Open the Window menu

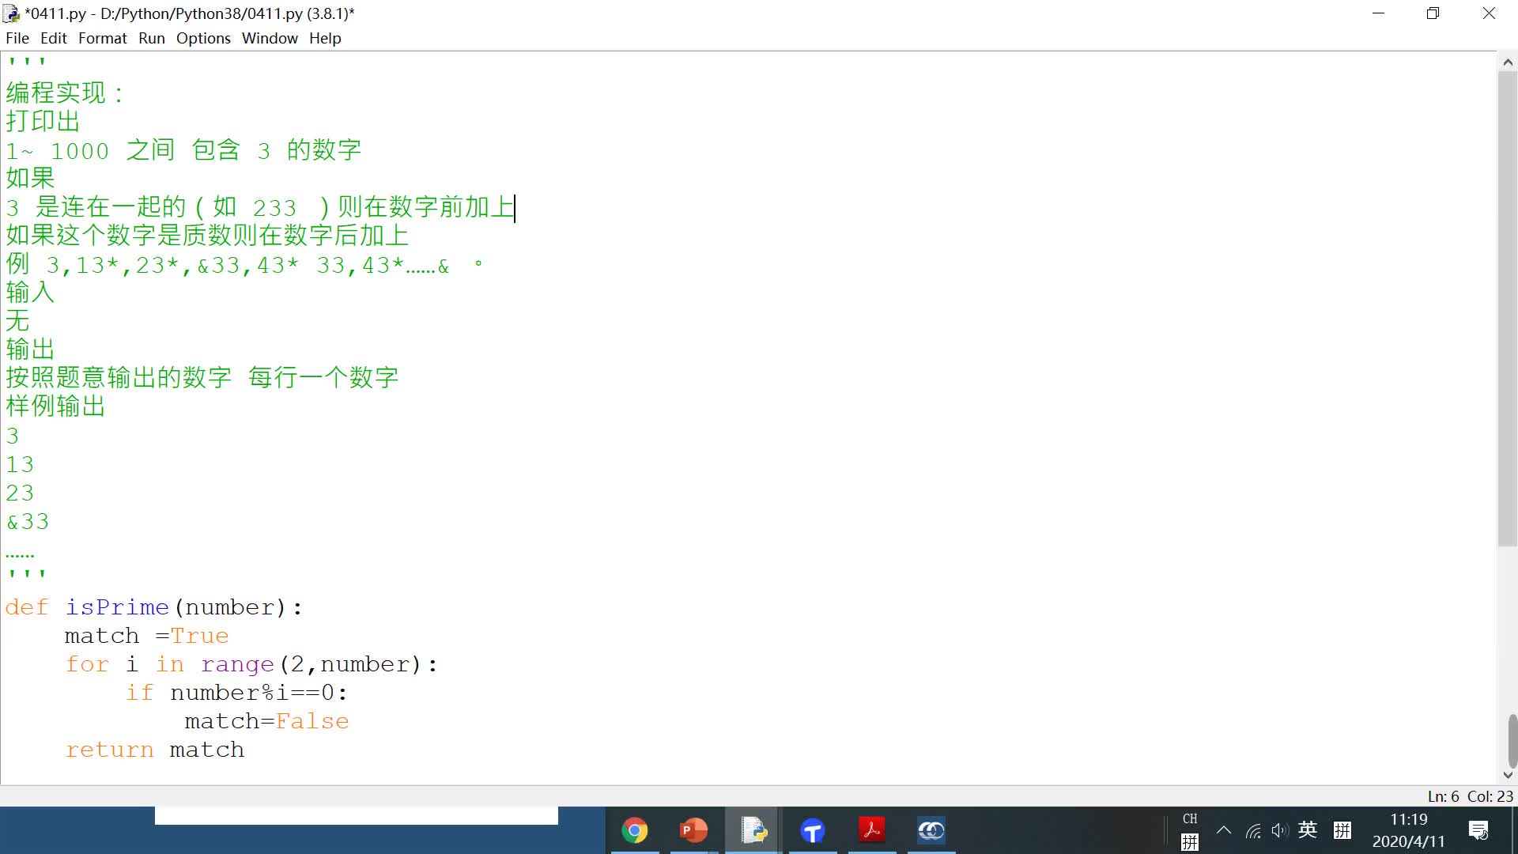pos(270,38)
